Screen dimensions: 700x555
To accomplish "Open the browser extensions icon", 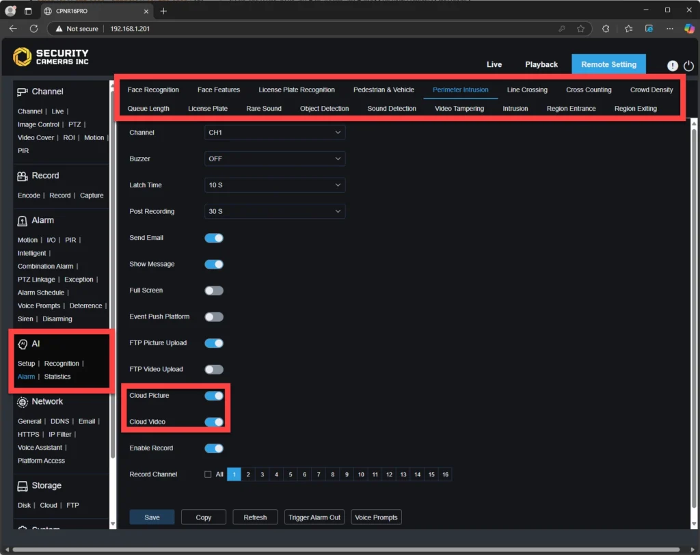I will coord(606,29).
